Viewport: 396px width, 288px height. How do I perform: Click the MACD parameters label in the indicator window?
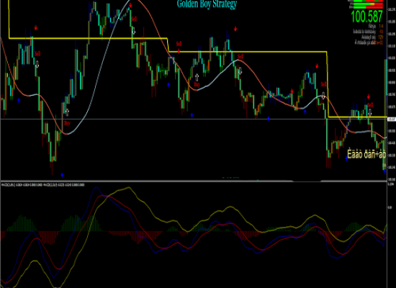click(x=43, y=185)
